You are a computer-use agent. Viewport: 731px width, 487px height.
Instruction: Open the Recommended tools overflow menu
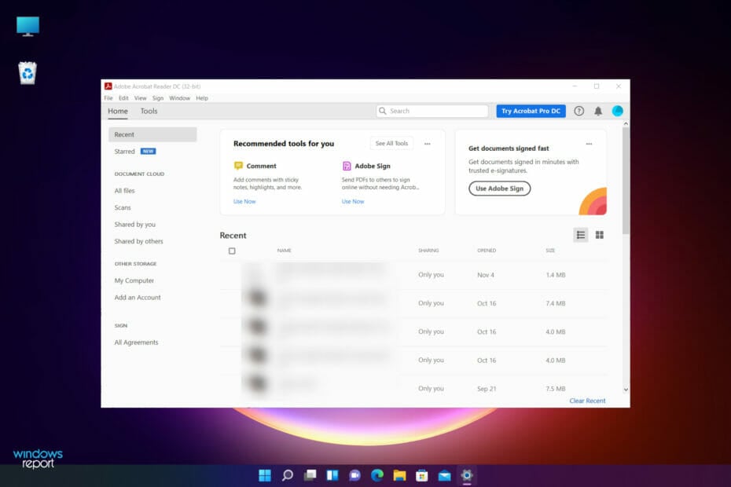pyautogui.click(x=428, y=143)
